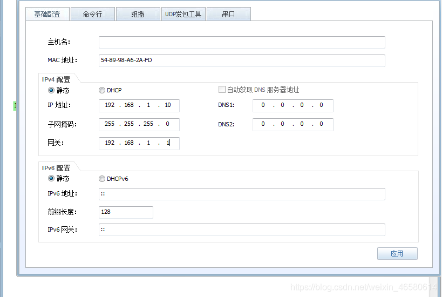Click the last octet 0 of subnet mask
The width and height of the screenshot is (442, 297).
tap(167, 124)
